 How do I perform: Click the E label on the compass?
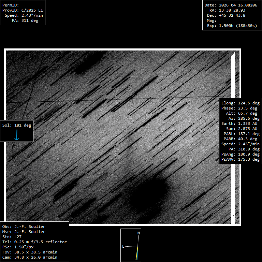[x=123, y=246]
